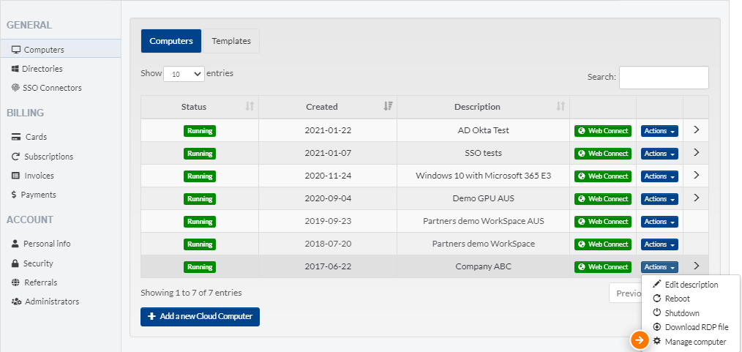
Task: Toggle sort order on Created column
Action: point(388,106)
